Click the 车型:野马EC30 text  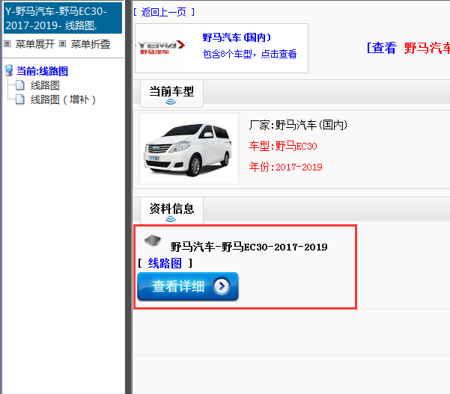tap(283, 146)
